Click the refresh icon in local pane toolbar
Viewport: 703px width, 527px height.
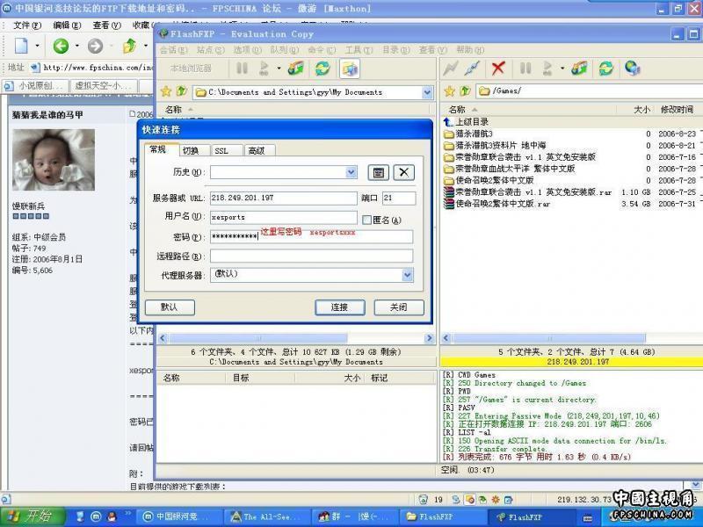(x=323, y=69)
